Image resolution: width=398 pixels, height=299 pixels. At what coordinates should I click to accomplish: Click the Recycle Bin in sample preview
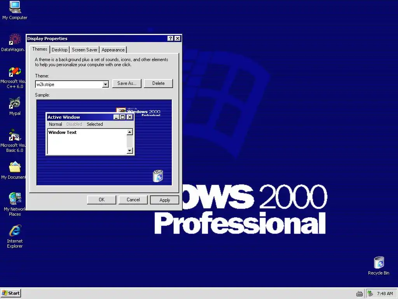pos(158,176)
